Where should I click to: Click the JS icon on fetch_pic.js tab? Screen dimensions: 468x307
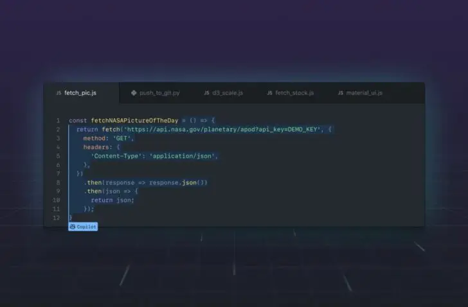[59, 93]
